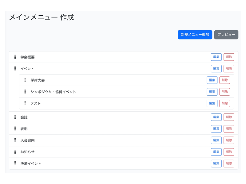Image resolution: width=246 pixels, height=184 pixels.
Task: Delete the イベント menu item
Action: [229, 69]
